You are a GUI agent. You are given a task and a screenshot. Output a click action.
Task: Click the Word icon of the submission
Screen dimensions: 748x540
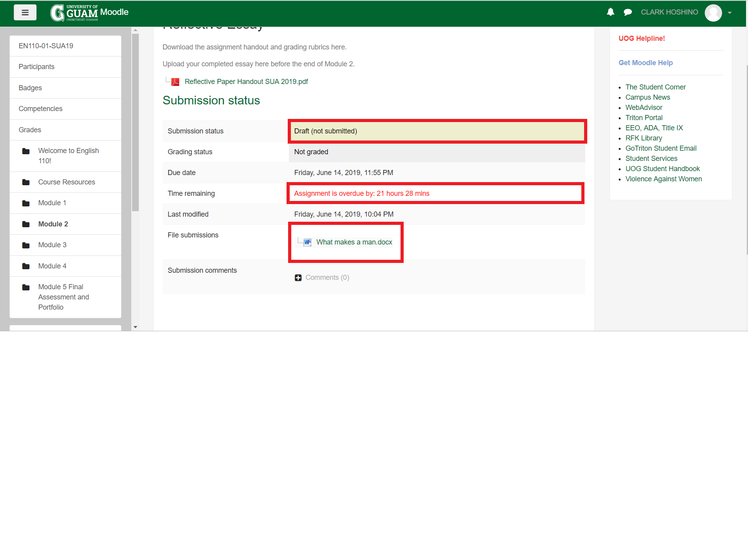(307, 242)
